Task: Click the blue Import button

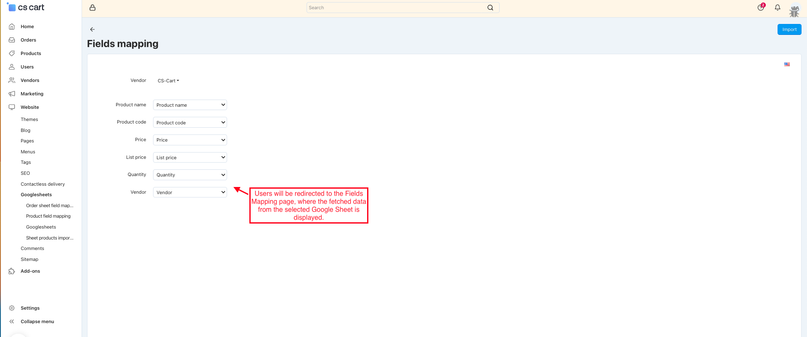Action: pos(789,29)
